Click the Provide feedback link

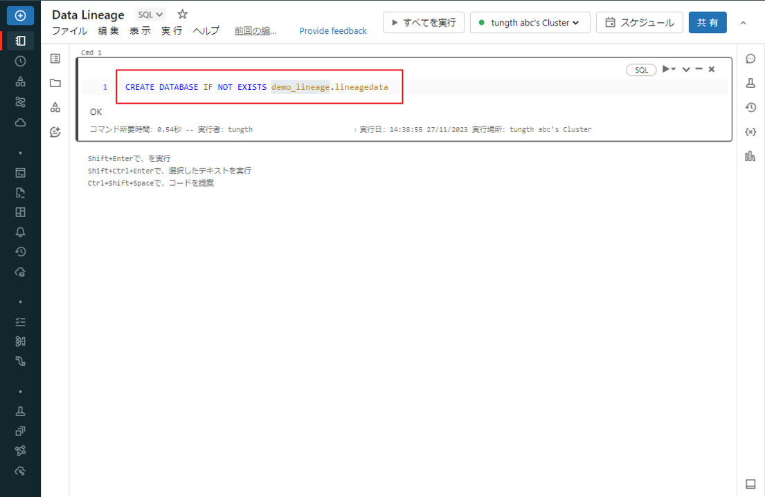coord(333,30)
